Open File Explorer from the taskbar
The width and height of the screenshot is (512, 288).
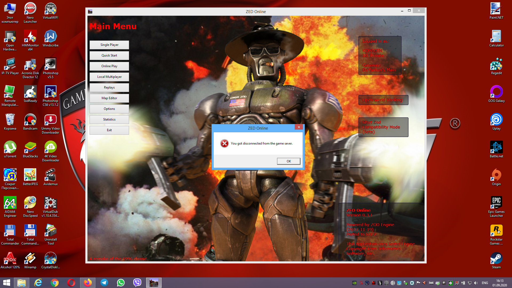tap(22, 283)
